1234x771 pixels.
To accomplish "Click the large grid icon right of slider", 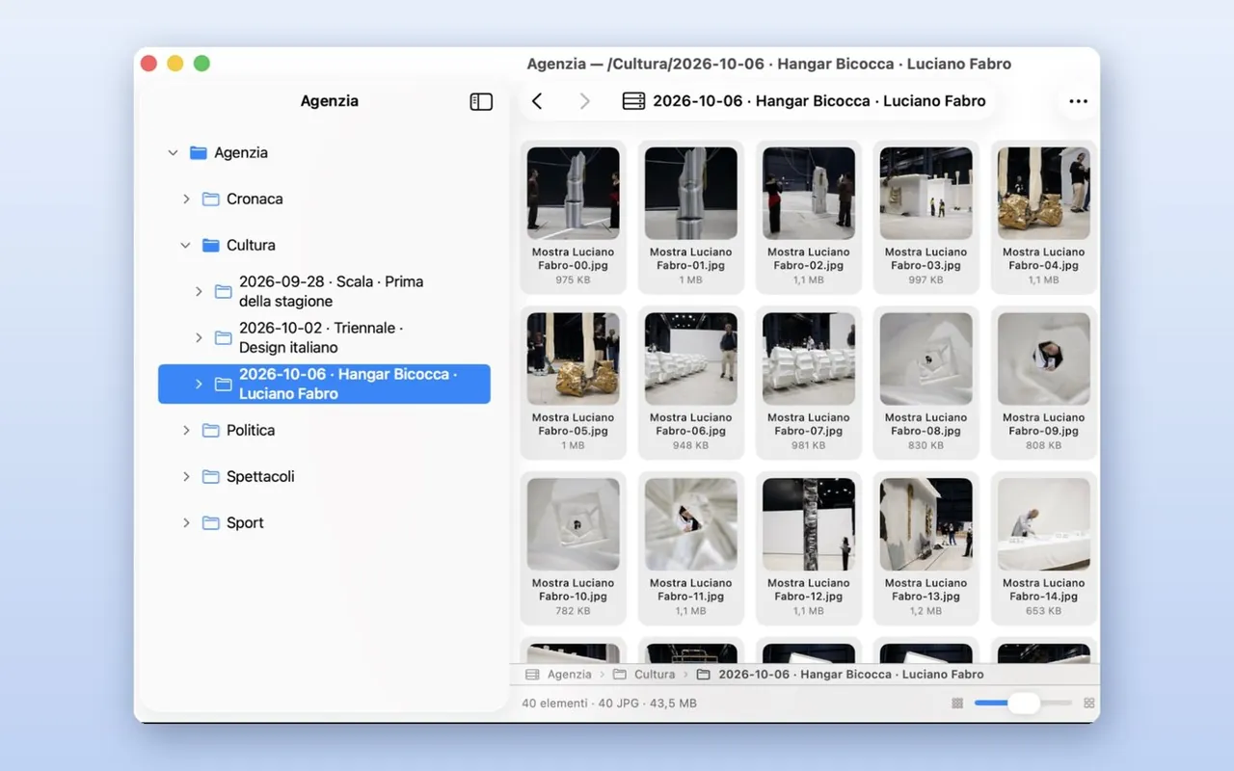I will (1089, 704).
